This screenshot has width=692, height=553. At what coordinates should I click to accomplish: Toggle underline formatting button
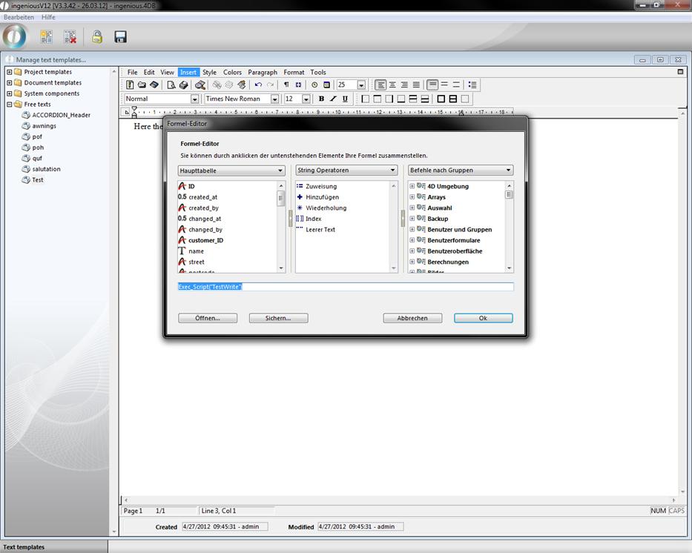345,99
